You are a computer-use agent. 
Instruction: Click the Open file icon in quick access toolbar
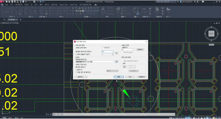pos(9,2)
